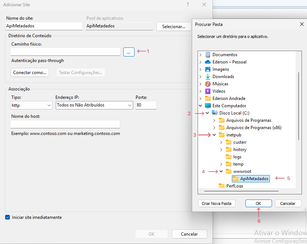Click the Músicas music note icon
Image resolution: width=307 pixels, height=244 pixels.
[208, 84]
